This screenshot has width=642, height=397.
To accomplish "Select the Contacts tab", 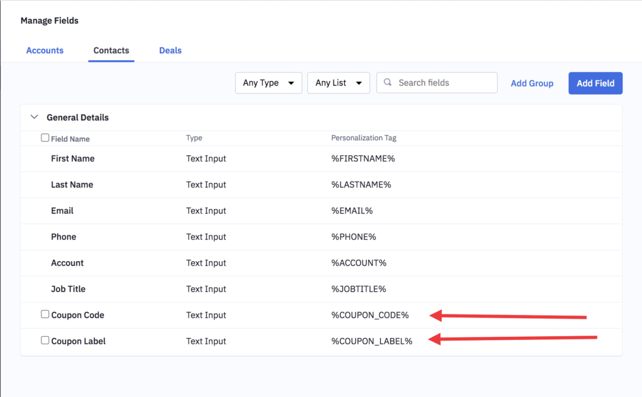I will (111, 50).
